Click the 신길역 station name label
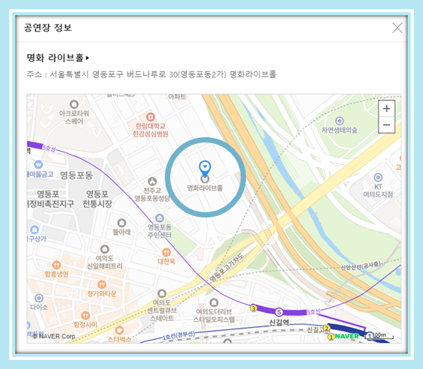The width and height of the screenshot is (423, 369). point(279,322)
